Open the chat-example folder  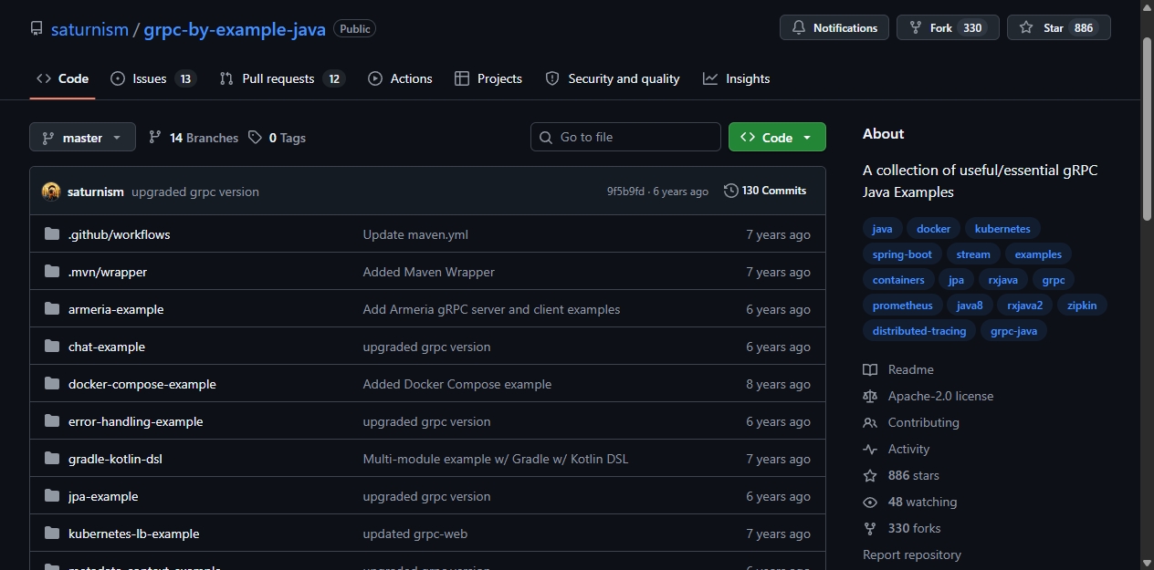(x=107, y=347)
